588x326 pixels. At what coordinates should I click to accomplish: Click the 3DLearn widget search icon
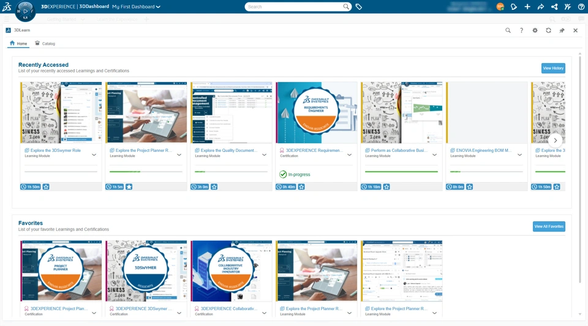click(x=508, y=31)
